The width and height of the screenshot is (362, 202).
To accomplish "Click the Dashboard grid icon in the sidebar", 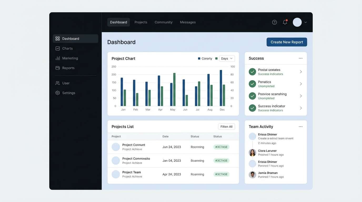I will coord(57,38).
